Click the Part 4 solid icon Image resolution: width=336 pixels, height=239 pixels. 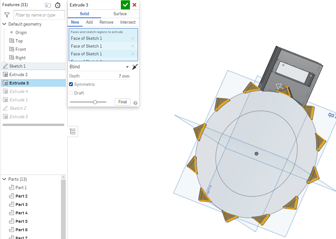pos(12,213)
